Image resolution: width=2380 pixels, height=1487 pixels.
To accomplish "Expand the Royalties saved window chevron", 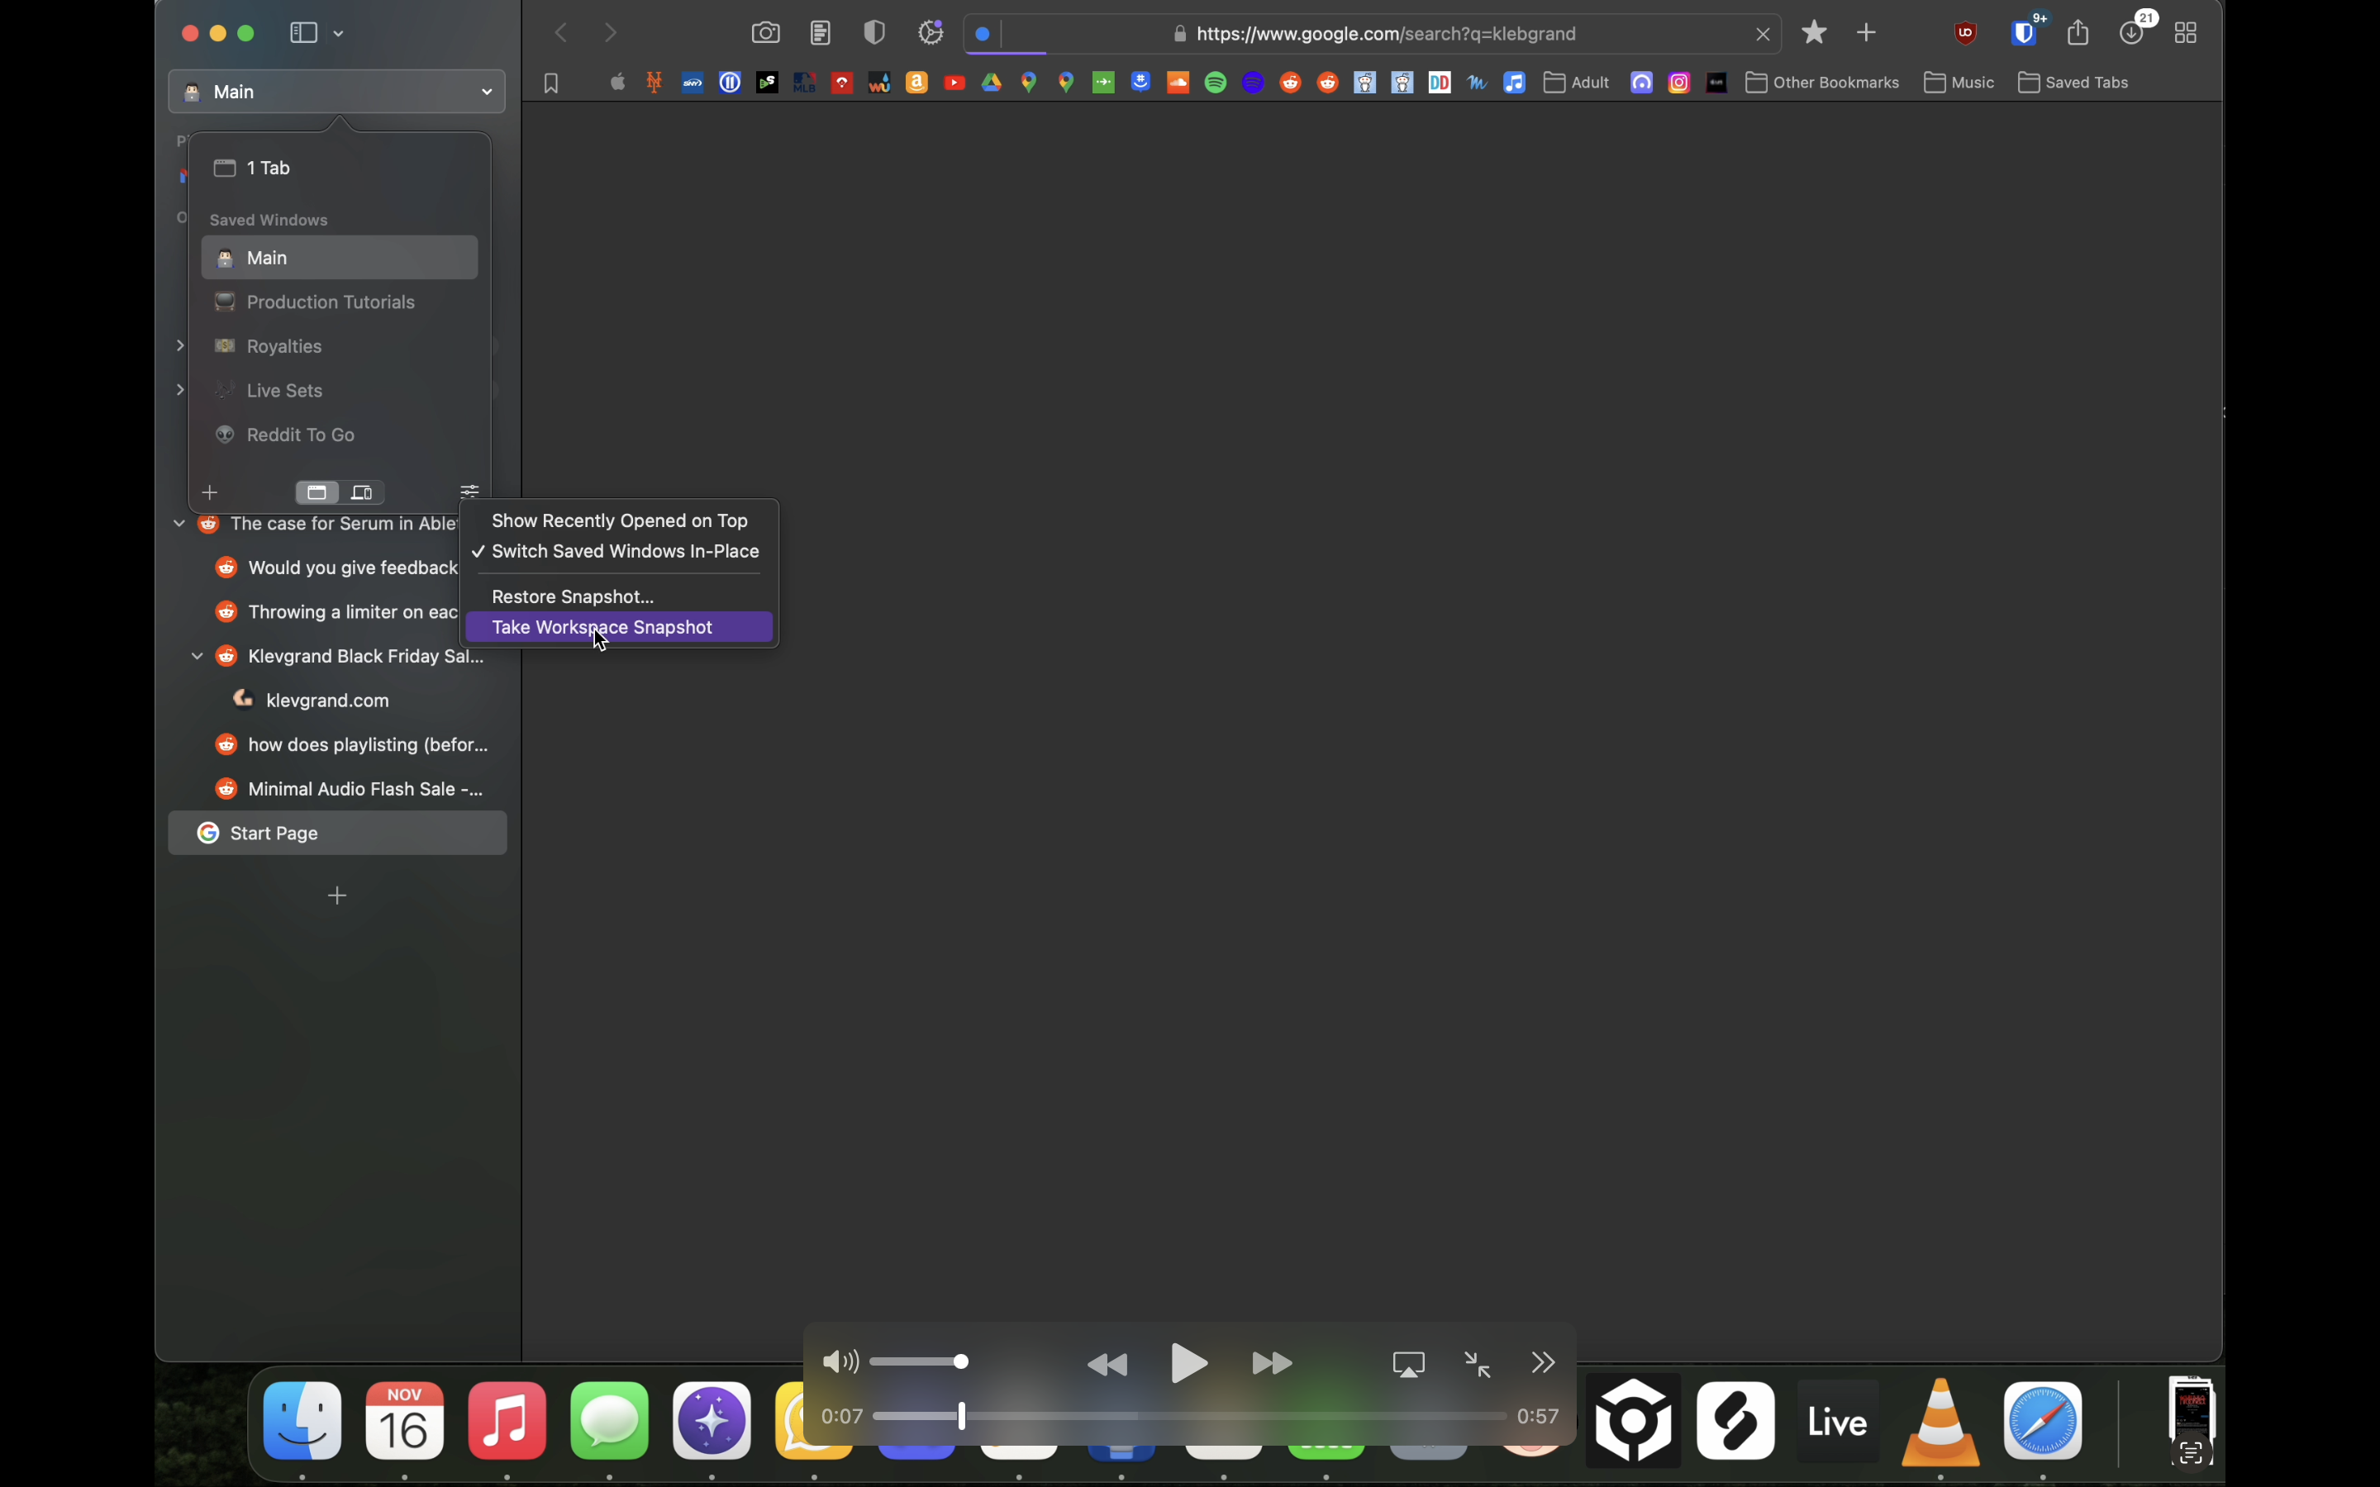I will click(180, 346).
